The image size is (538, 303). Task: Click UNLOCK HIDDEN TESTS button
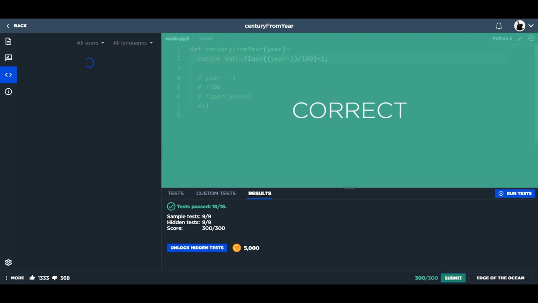point(197,248)
